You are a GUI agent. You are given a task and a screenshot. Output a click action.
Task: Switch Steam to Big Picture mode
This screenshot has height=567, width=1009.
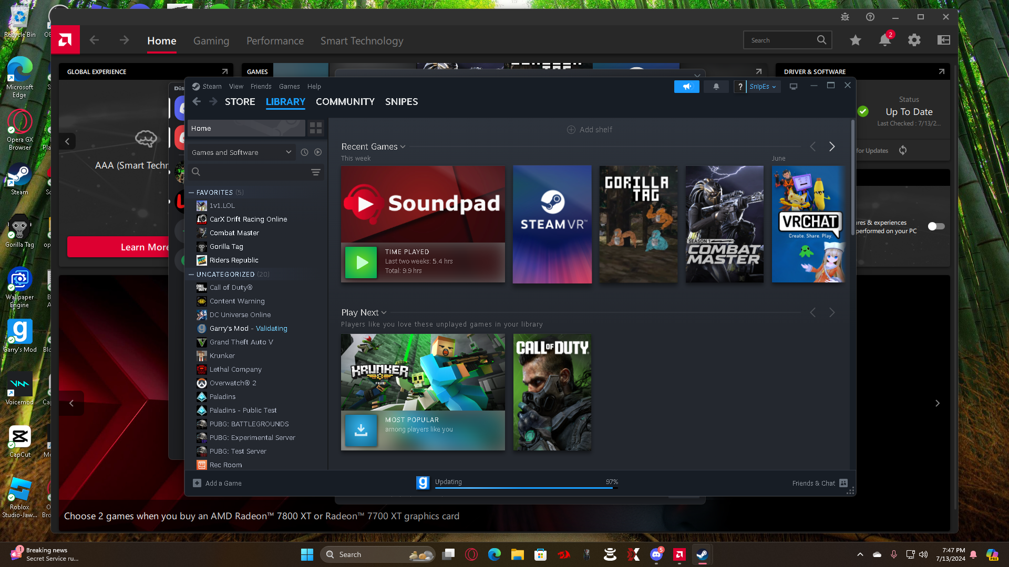794,87
